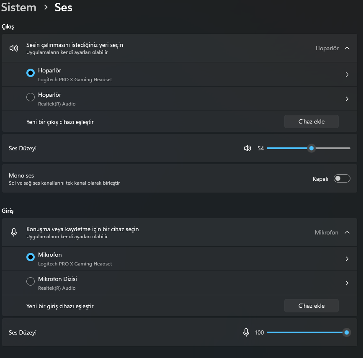363x358 pixels.
Task: Open Realtek Mikrofon Dizisi properties arrow
Action: click(x=347, y=283)
